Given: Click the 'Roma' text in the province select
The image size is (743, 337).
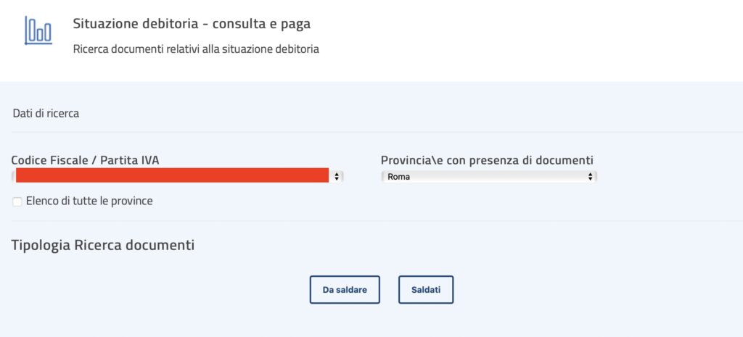Looking at the screenshot, I should pyautogui.click(x=398, y=177).
